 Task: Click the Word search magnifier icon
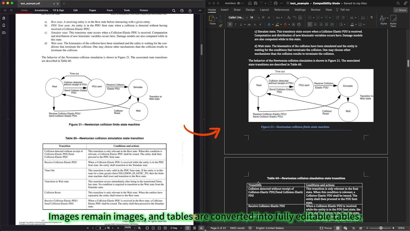click(398, 3)
